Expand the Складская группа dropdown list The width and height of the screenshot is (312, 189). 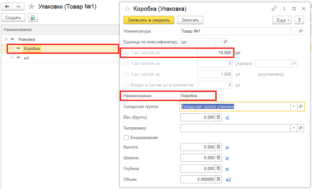pos(294,106)
